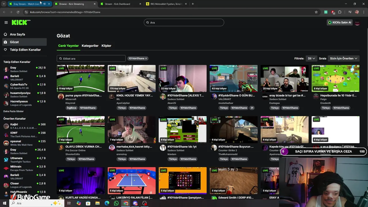Image resolution: width=368 pixels, height=207 pixels.
Task: Open Takip Edilen Kanallar page
Action: [x=25, y=50]
